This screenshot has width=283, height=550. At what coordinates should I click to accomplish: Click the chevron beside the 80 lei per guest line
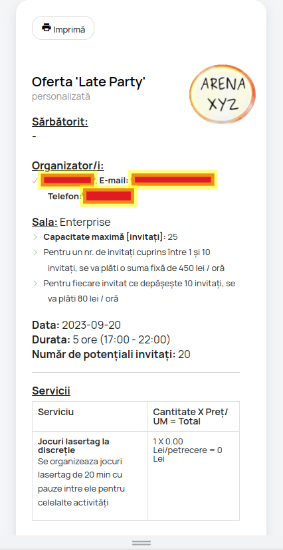(35, 283)
